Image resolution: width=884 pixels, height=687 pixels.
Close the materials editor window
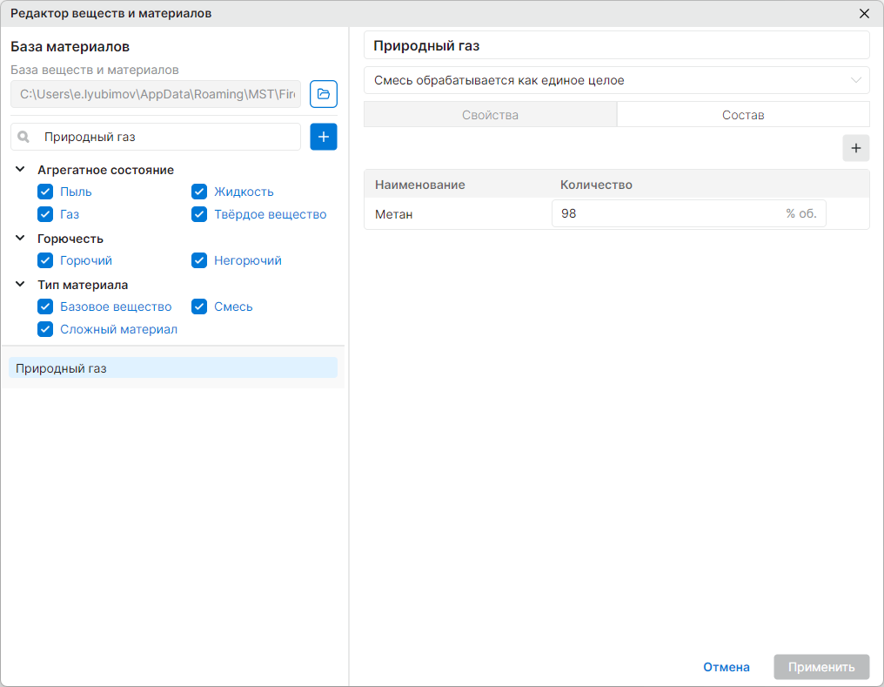pyautogui.click(x=864, y=14)
